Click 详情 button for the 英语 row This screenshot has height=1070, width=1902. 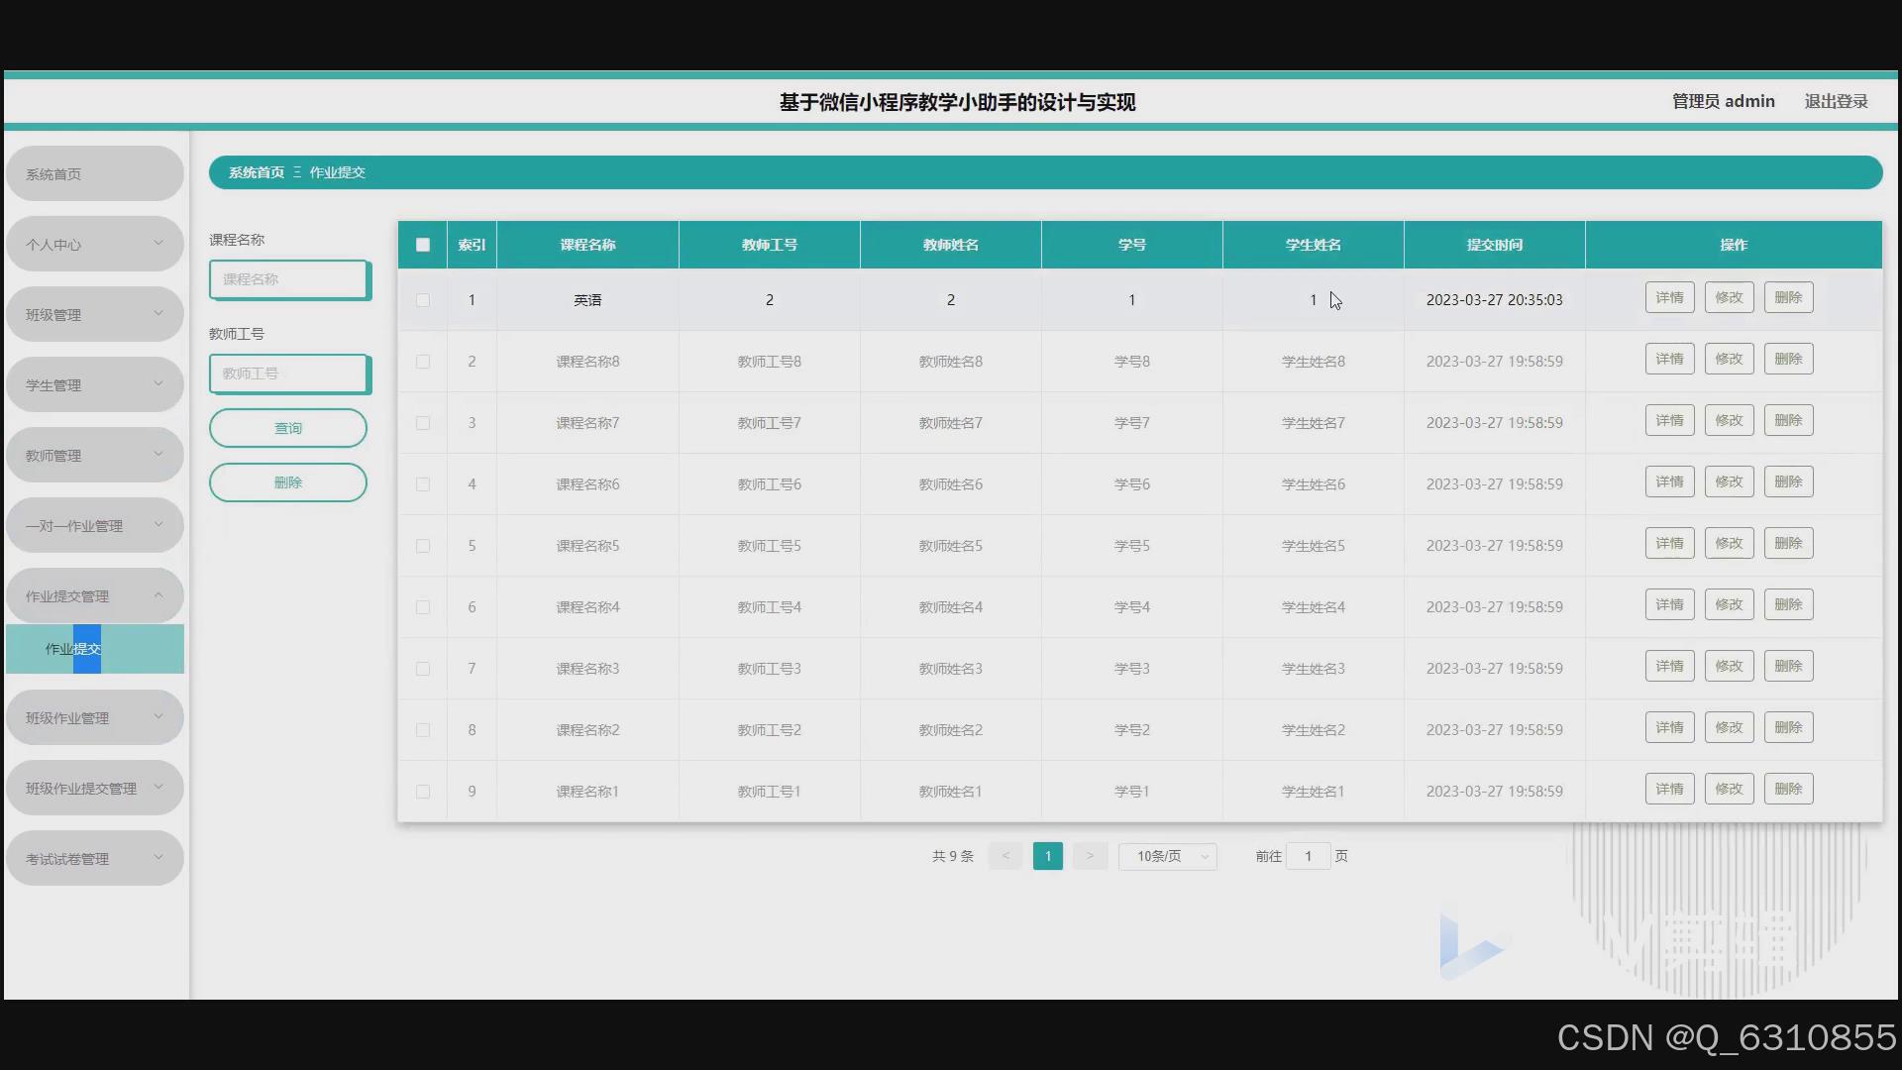pyautogui.click(x=1669, y=297)
